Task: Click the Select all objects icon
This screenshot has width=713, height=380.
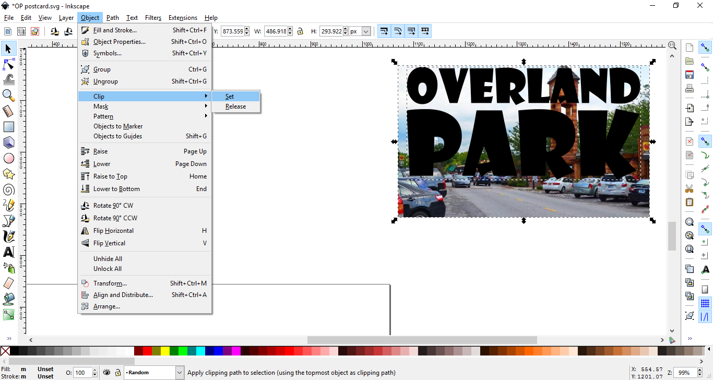Action: pyautogui.click(x=7, y=31)
